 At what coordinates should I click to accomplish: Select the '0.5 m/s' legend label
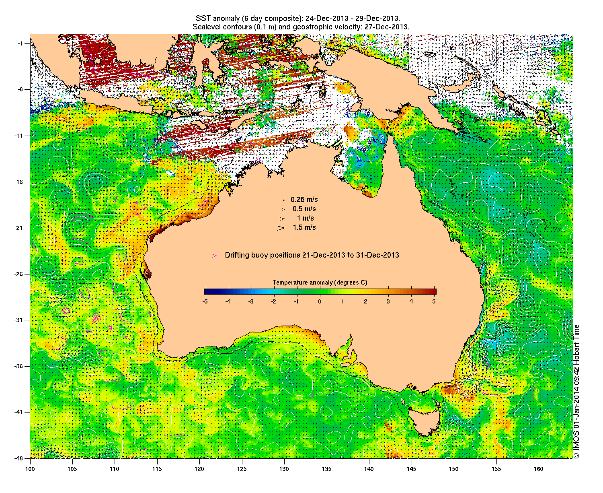[304, 209]
